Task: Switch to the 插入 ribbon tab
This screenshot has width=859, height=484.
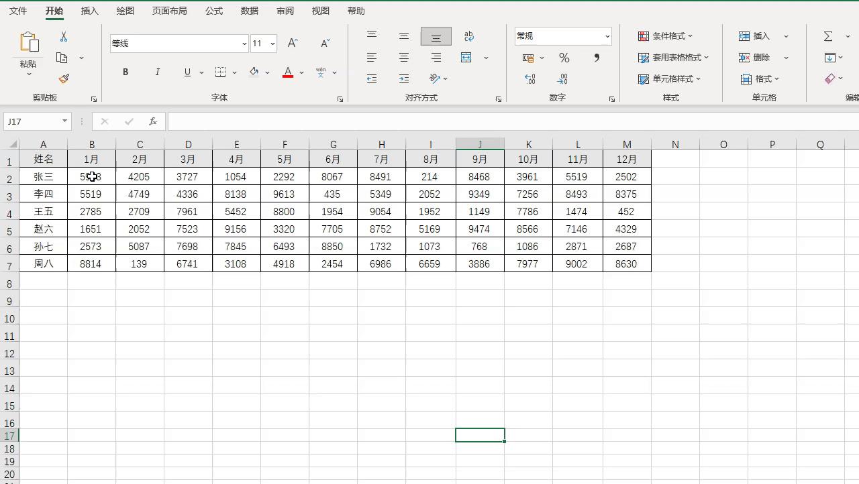Action: click(89, 11)
